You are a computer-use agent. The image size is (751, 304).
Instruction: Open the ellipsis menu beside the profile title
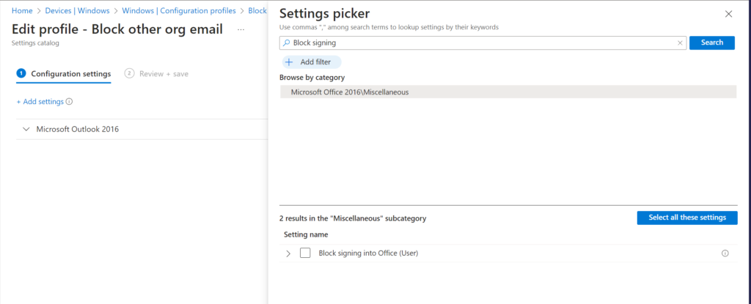pyautogui.click(x=241, y=30)
